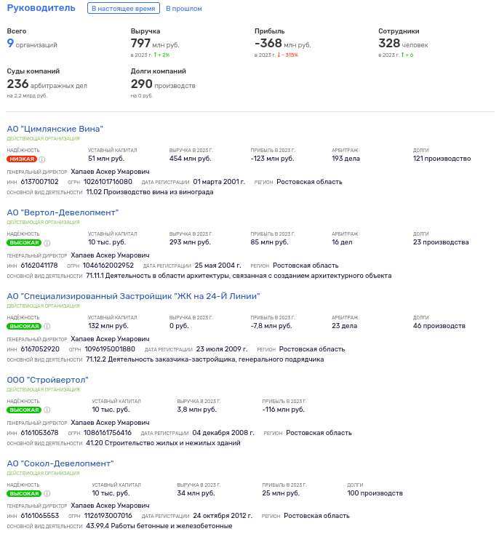
Task: Open АО "Цимлянские Вина" company page
Action: click(55, 129)
